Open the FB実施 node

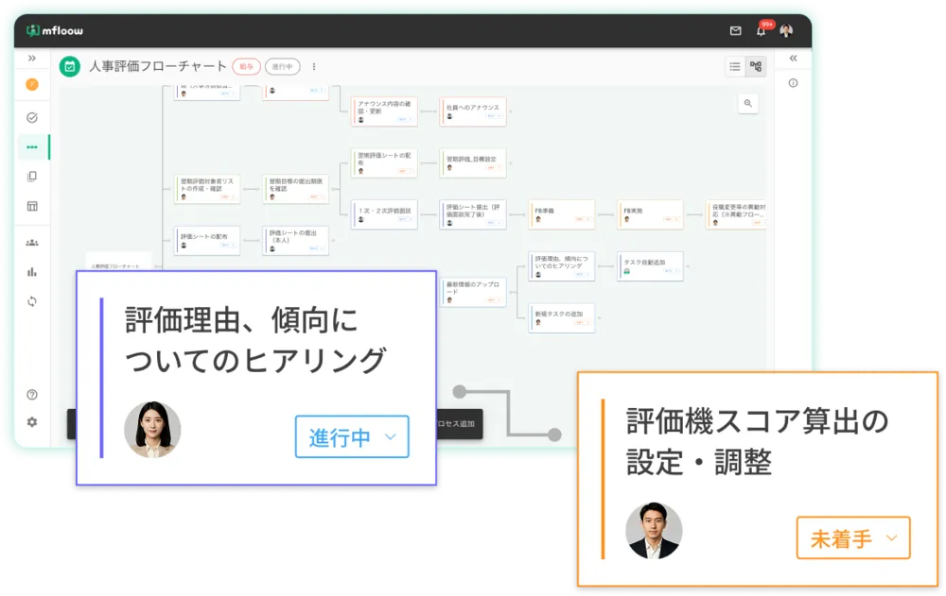(651, 214)
